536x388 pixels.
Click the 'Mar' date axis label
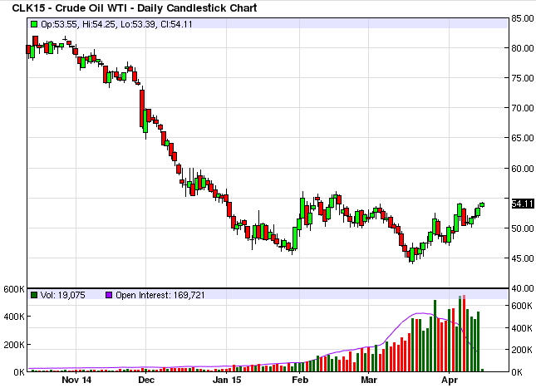[x=369, y=380]
